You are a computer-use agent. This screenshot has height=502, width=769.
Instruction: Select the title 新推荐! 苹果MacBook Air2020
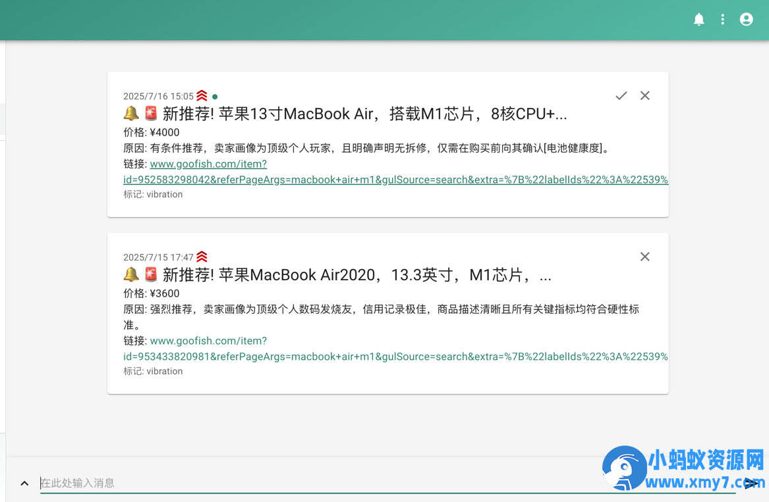[356, 275]
